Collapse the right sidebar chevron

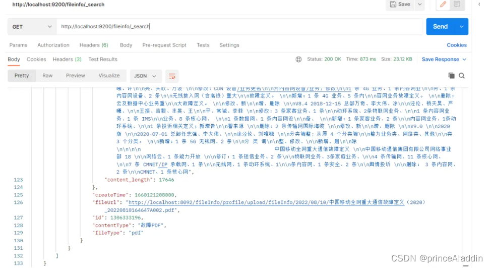(x=479, y=5)
